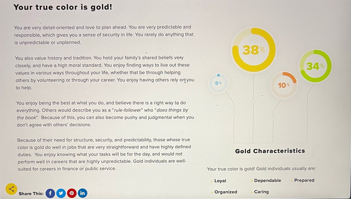This screenshot has width=351, height=199.
Task: Click the 0% blue circle indicator
Action: coord(218,83)
